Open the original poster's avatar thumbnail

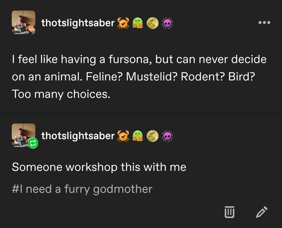coord(24,22)
